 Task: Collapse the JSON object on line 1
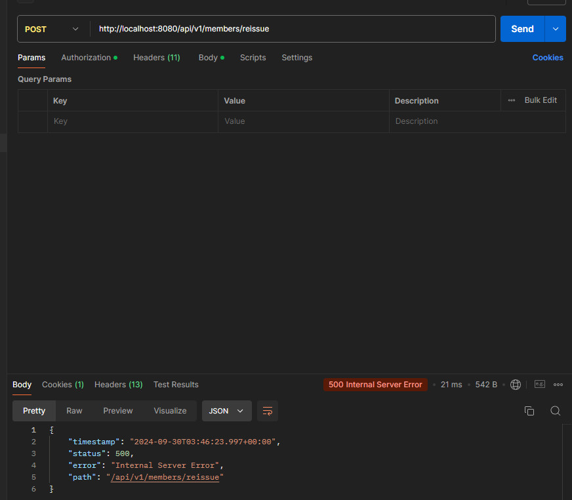click(x=43, y=430)
